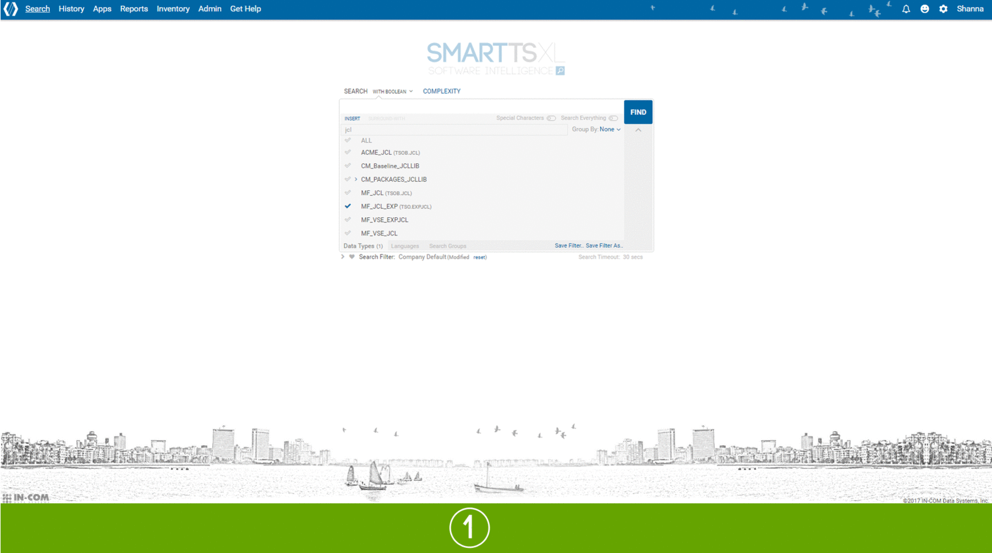Click the INSERT option

(x=352, y=118)
